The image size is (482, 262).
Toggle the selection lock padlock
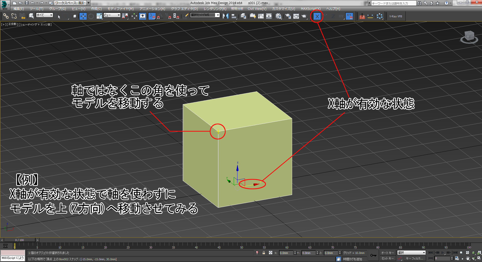[264, 253]
